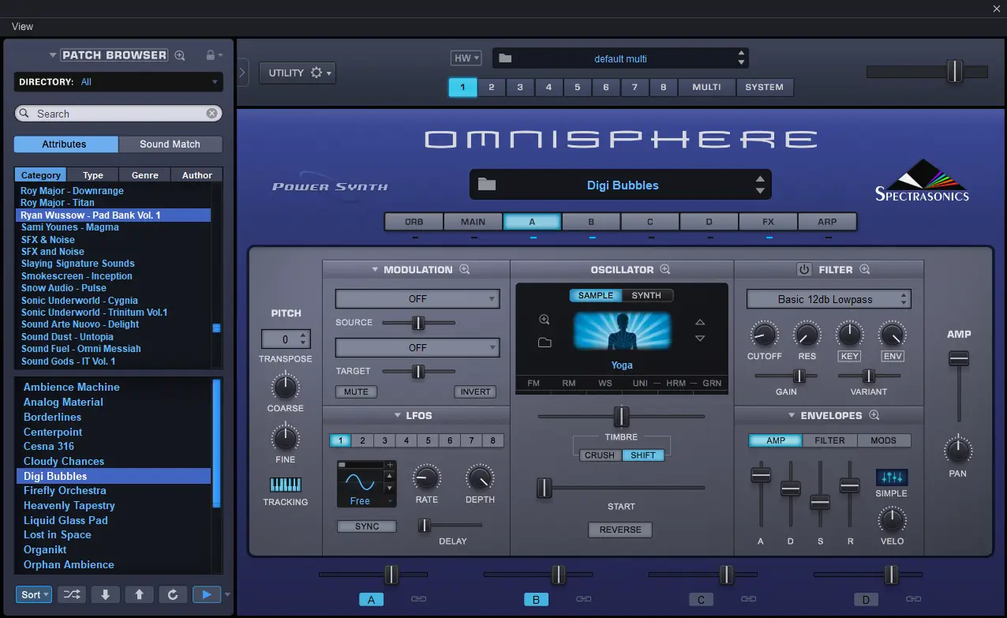Enable oscillator Reverse
1007x618 pixels.
coord(620,530)
